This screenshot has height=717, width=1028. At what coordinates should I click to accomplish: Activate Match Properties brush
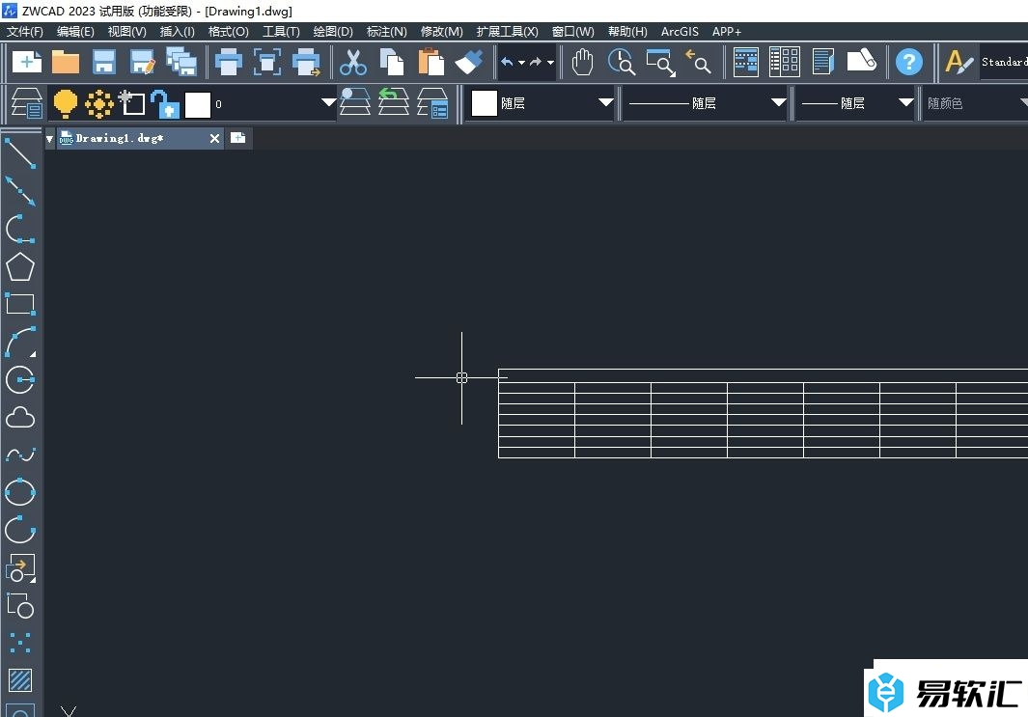(469, 63)
